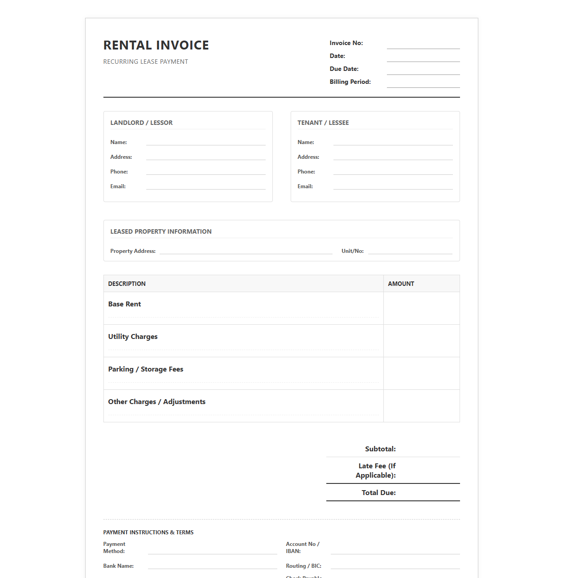The width and height of the screenshot is (563, 578).
Task: Click the Late Fee (If Applicable) label
Action: point(376,471)
